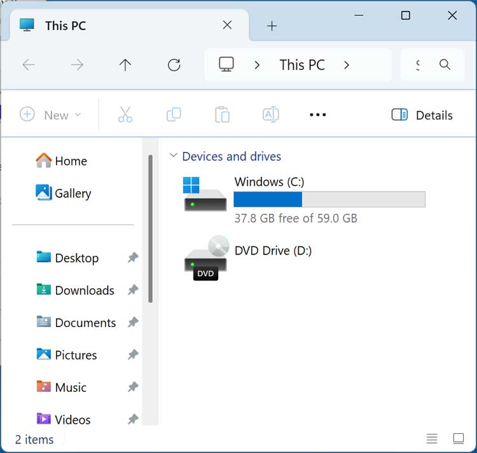
Task: Click the pin icon next to Desktop
Action: pos(133,258)
